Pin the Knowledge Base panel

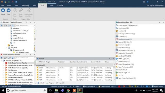(160, 22)
